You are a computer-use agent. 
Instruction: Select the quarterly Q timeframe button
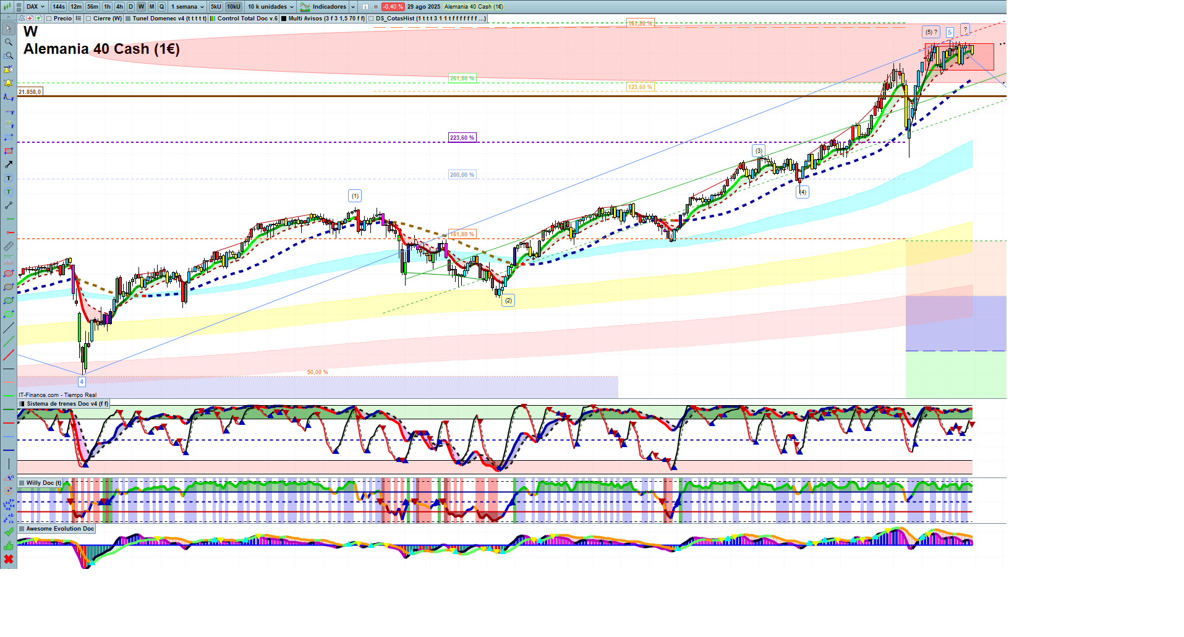162,7
